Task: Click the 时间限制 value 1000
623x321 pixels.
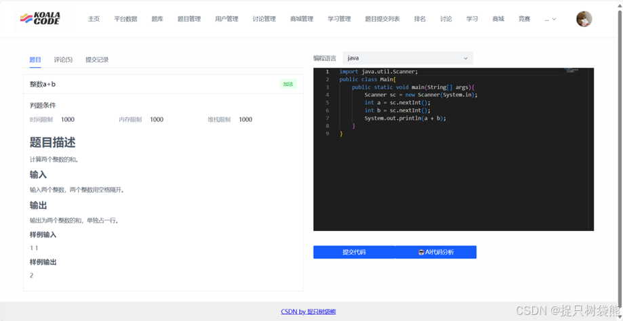Action: (68, 119)
